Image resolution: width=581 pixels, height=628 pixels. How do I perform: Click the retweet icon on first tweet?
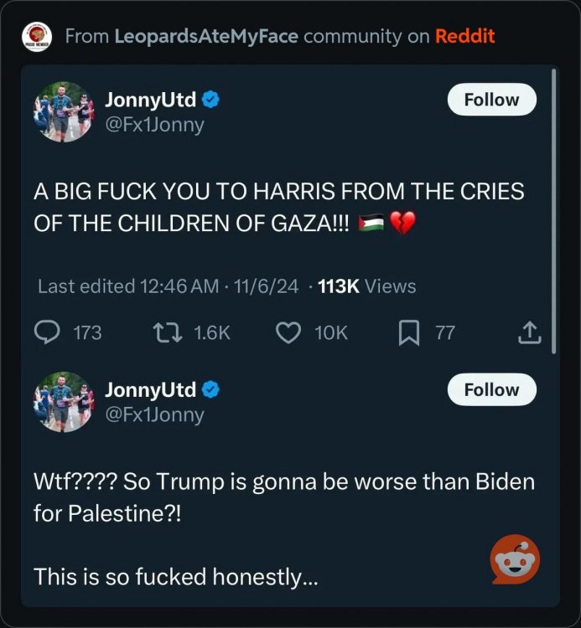coord(164,332)
